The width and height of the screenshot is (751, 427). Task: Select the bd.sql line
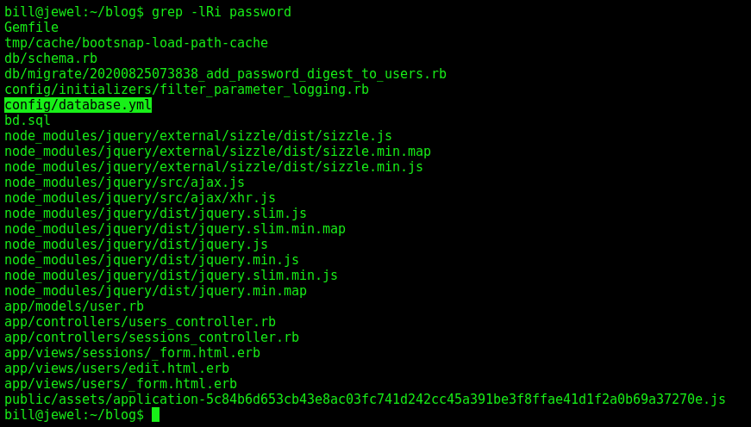pyautogui.click(x=28, y=120)
